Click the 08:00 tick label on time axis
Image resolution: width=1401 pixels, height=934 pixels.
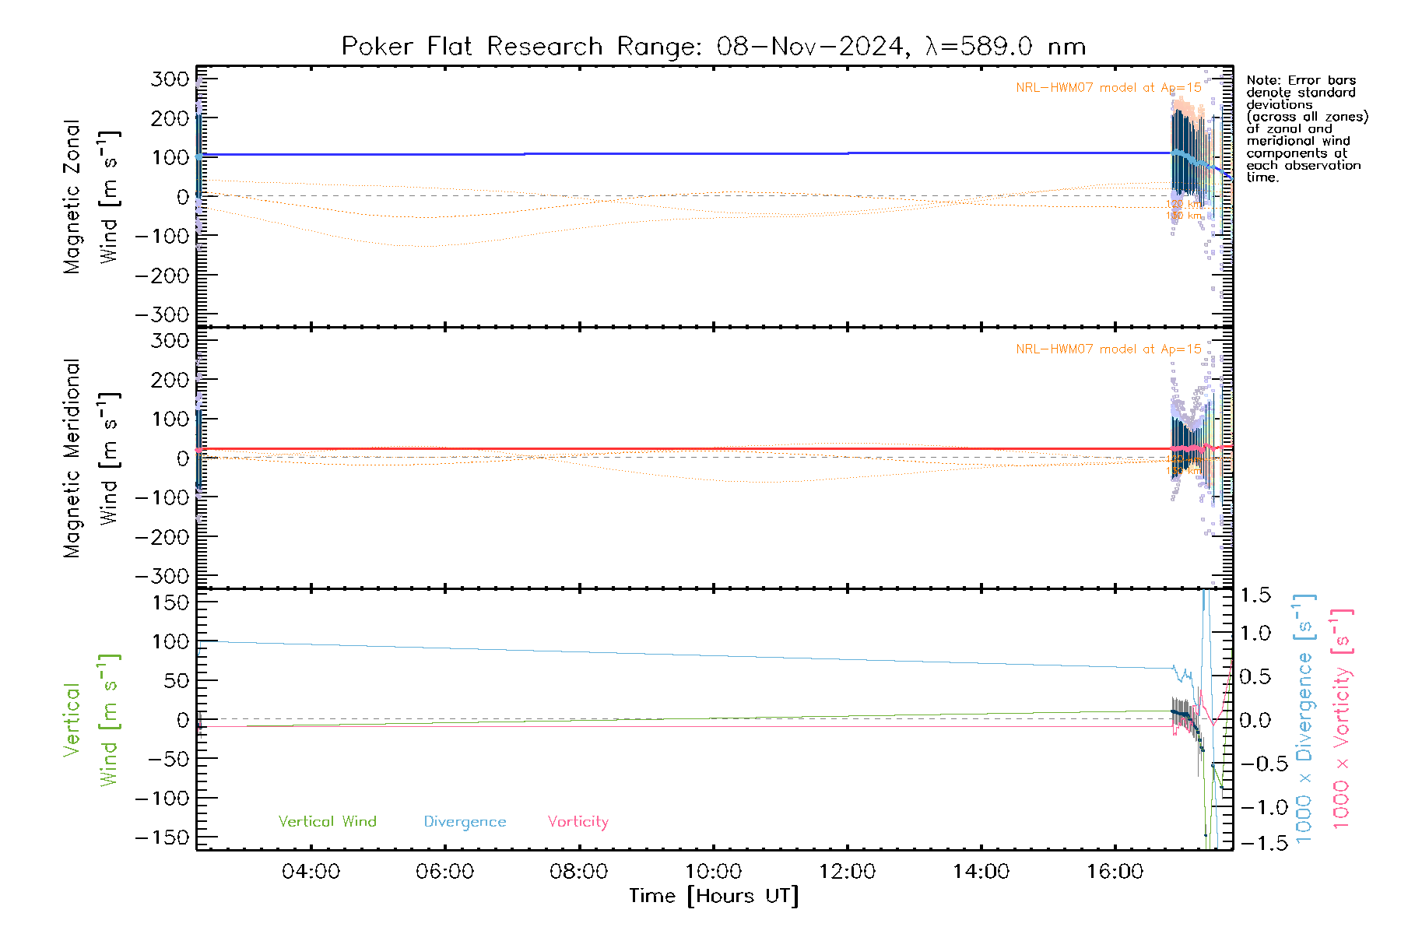point(578,871)
